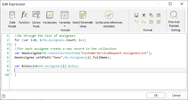Open Find And Replace
The height and width of the screenshot is (100, 188).
coord(174,19)
